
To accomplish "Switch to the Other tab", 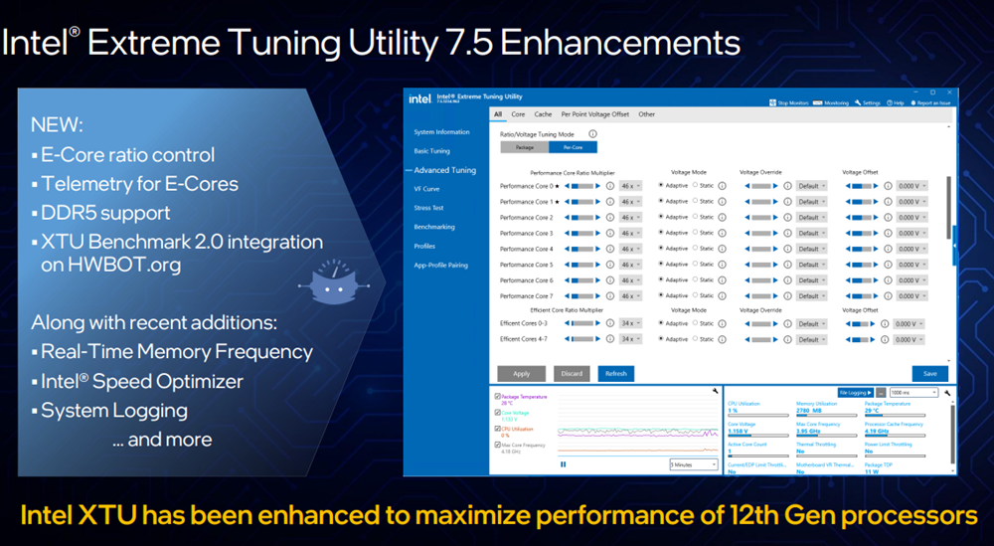I will pos(647,114).
